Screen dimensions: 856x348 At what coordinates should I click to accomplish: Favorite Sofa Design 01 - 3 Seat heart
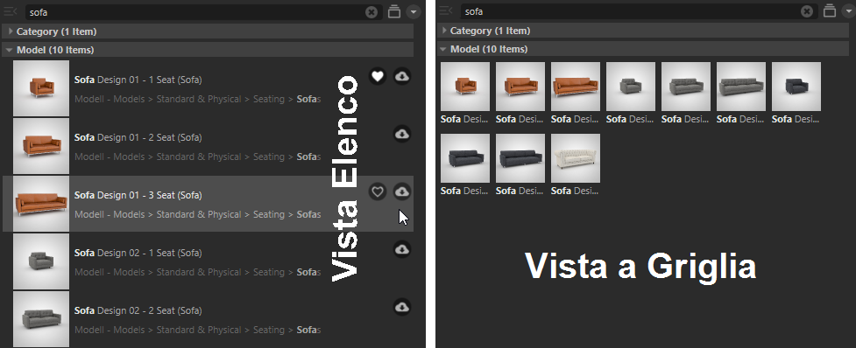(x=378, y=191)
